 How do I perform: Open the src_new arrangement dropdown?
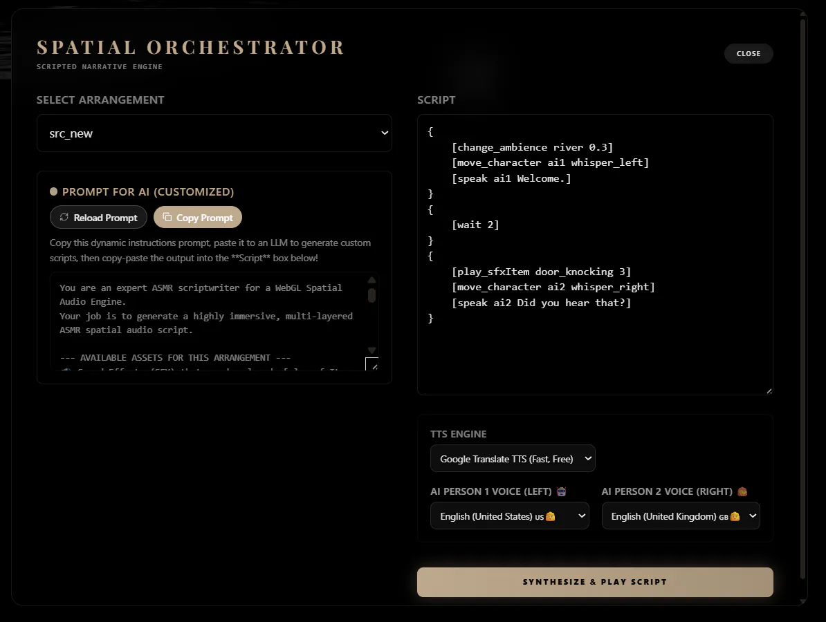tap(214, 133)
